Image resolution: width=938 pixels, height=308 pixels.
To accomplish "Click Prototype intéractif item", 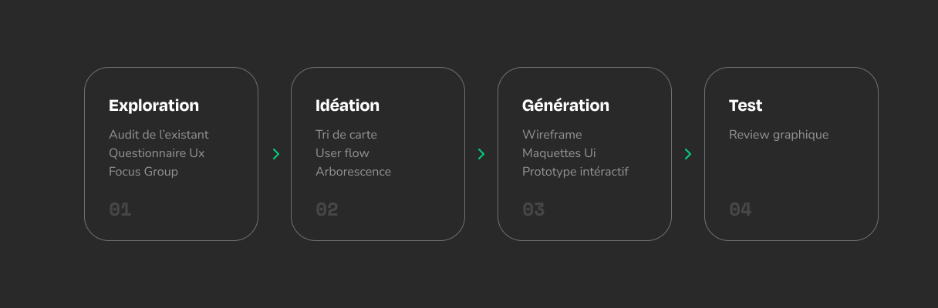I will pos(575,172).
